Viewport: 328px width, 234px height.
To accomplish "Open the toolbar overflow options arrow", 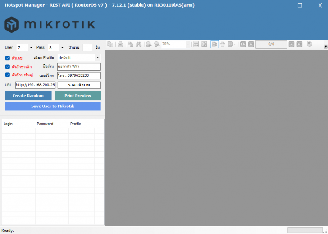I will click(x=325, y=47).
